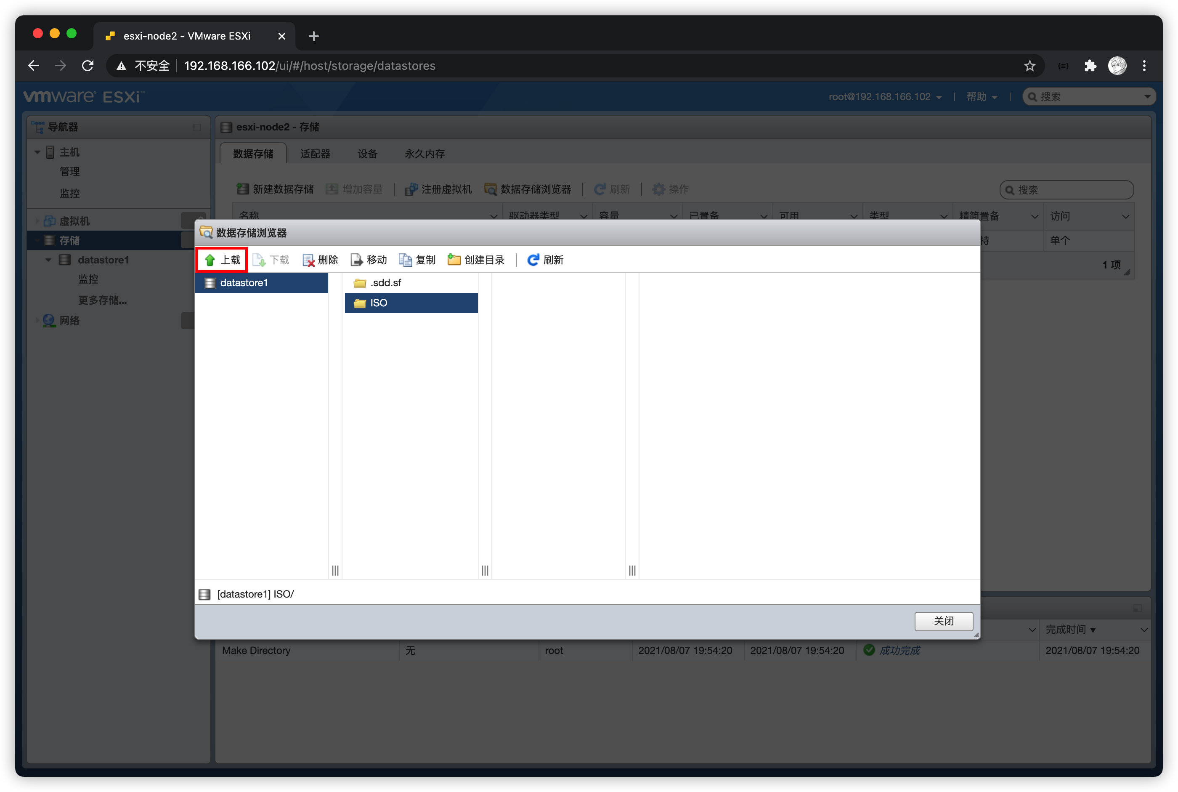Collapse the Host (主机) tree node

(x=37, y=152)
